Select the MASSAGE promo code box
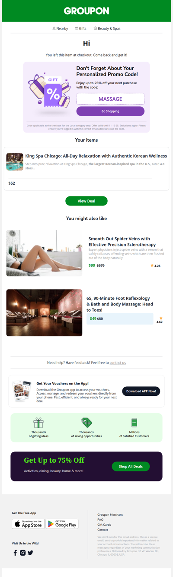The width and height of the screenshot is (173, 577). (x=110, y=99)
